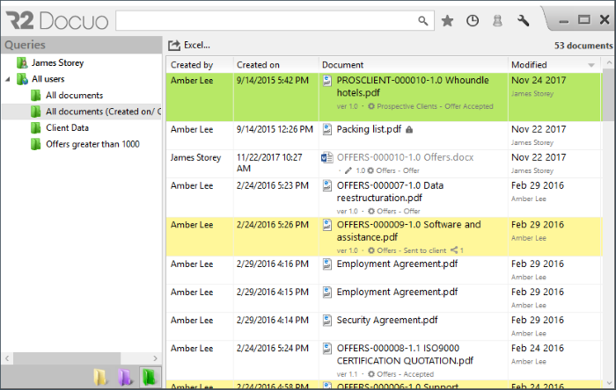This screenshot has width=616, height=390.
Task: Select green queries view icon
Action: click(150, 377)
